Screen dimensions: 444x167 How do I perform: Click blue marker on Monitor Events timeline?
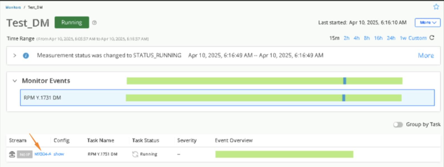345,81
